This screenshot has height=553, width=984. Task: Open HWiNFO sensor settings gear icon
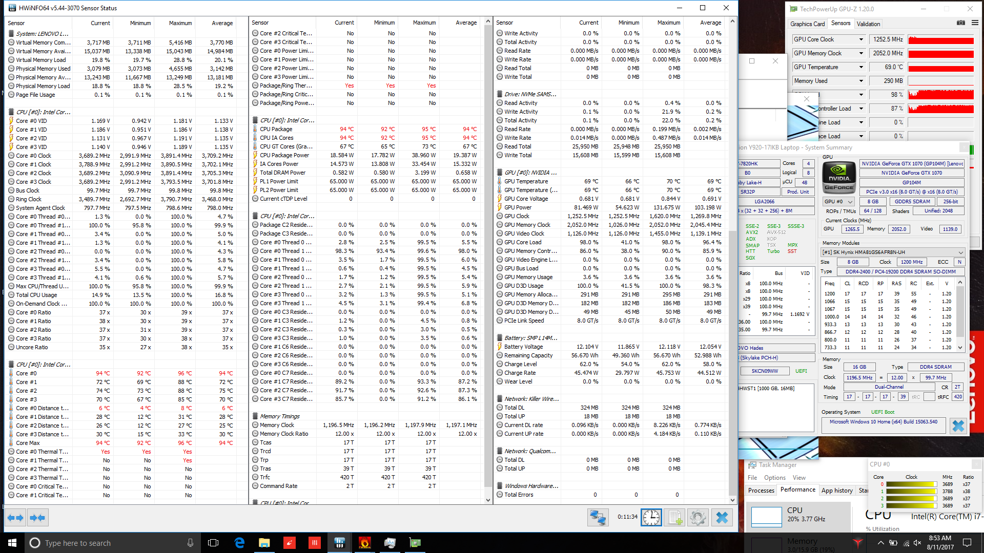tap(698, 518)
